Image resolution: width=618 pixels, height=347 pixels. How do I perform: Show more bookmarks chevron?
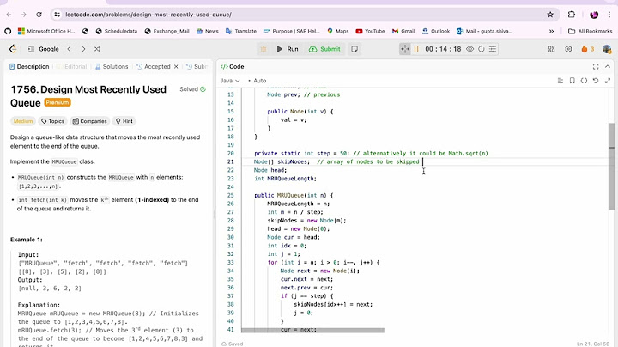pos(551,31)
